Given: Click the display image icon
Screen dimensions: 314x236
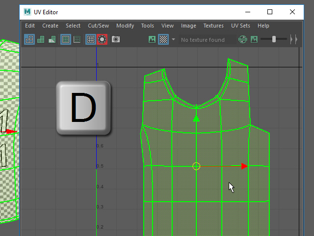Looking at the screenshot, I should click(x=153, y=39).
